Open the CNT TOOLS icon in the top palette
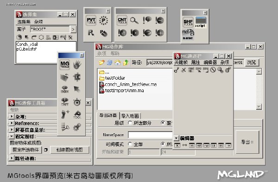The width and height of the screenshot is (278, 182). [122, 20]
